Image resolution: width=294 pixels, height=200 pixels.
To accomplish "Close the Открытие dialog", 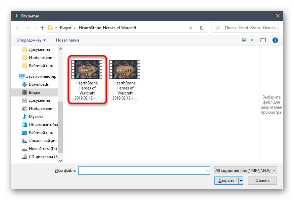I will 278,16.
